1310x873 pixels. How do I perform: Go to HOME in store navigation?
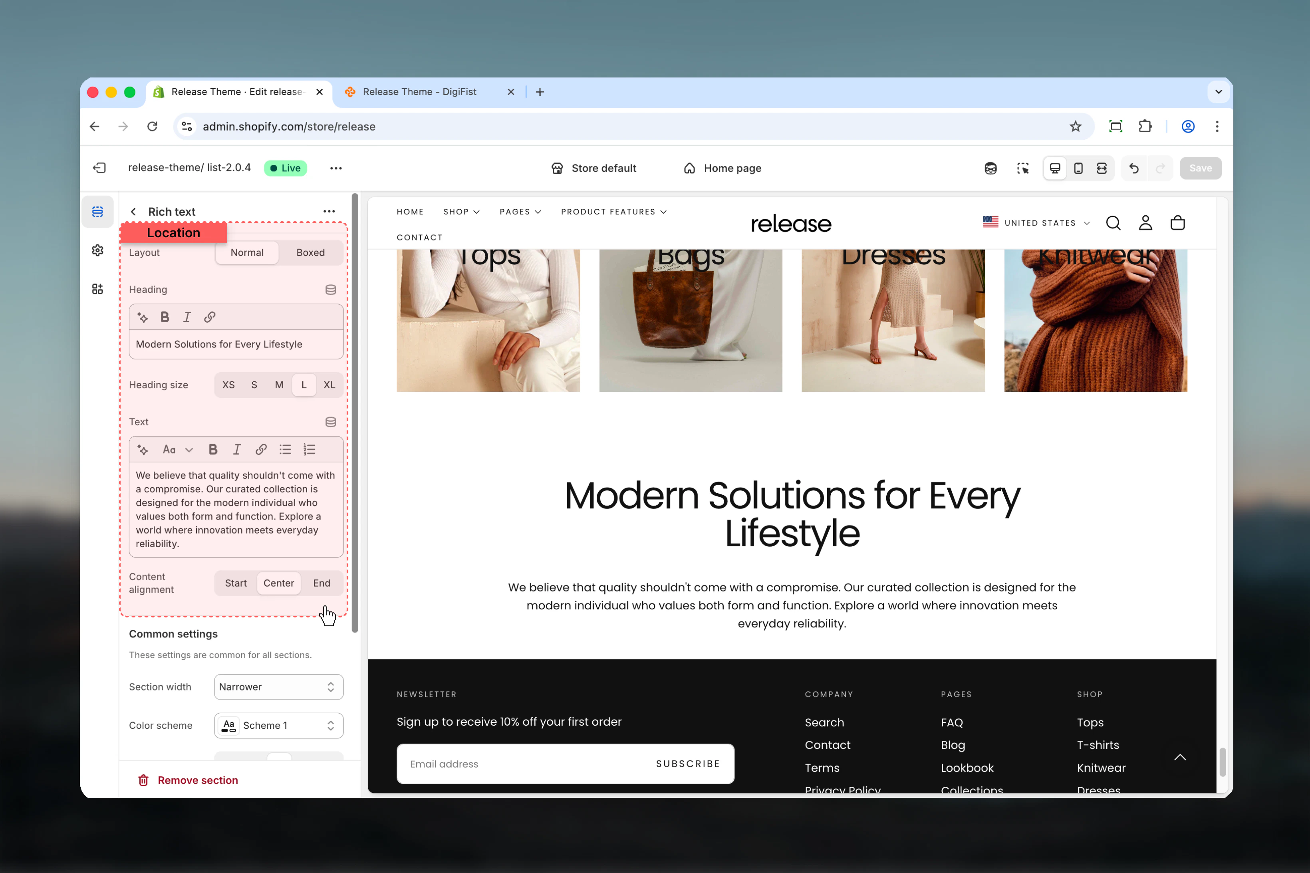tap(410, 212)
